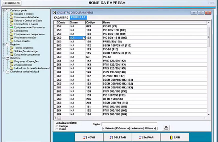Collapse the Cadastros gerais tree node
218x142 pixels.
(3, 10)
